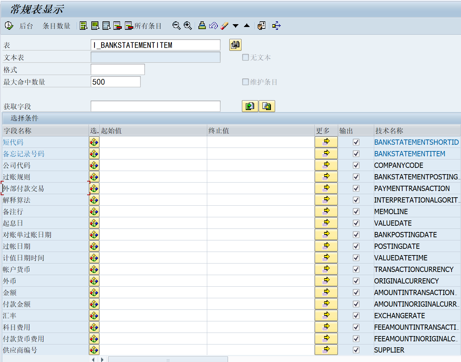Click the selection option icon for 短代码
Image resolution: width=461 pixels, height=362 pixels.
[x=94, y=142]
